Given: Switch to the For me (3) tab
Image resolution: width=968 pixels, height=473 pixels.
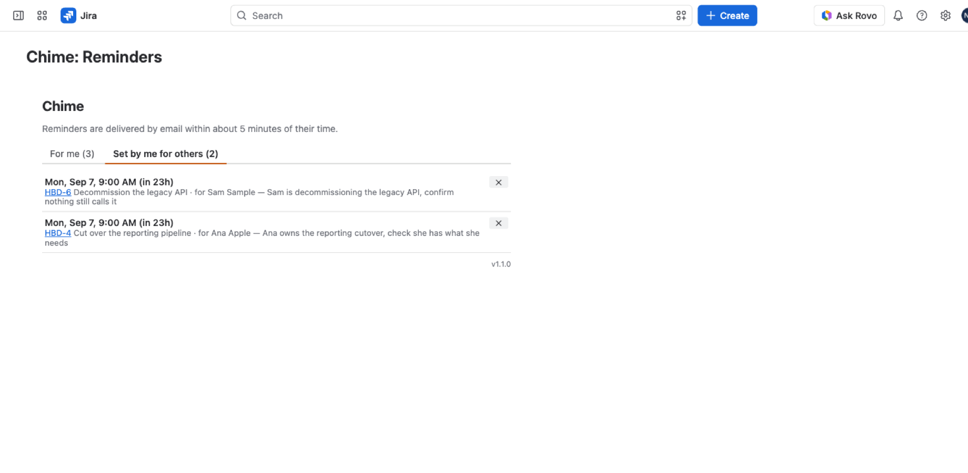Looking at the screenshot, I should point(72,154).
